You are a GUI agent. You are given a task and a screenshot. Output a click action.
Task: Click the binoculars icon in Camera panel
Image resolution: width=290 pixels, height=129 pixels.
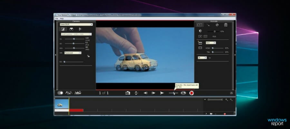coord(72,29)
